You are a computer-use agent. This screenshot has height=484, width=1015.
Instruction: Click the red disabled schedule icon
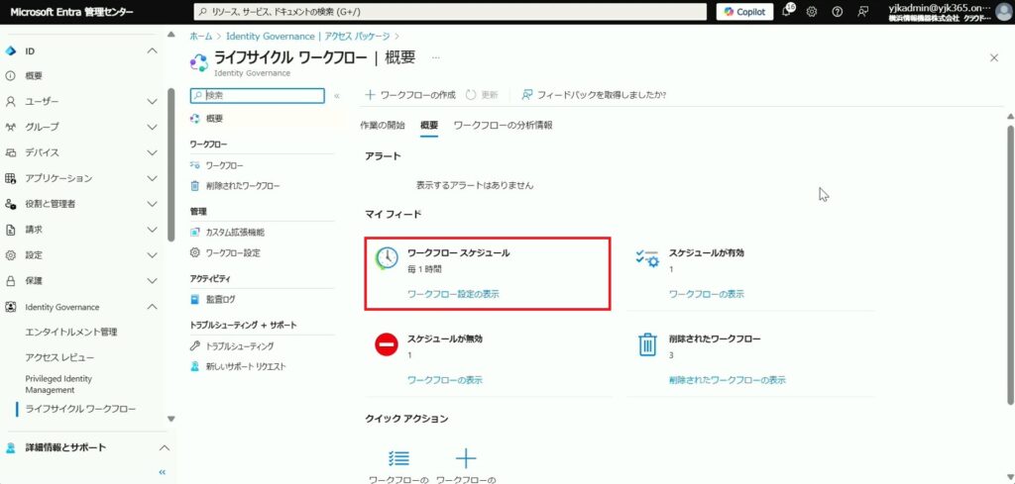click(387, 343)
